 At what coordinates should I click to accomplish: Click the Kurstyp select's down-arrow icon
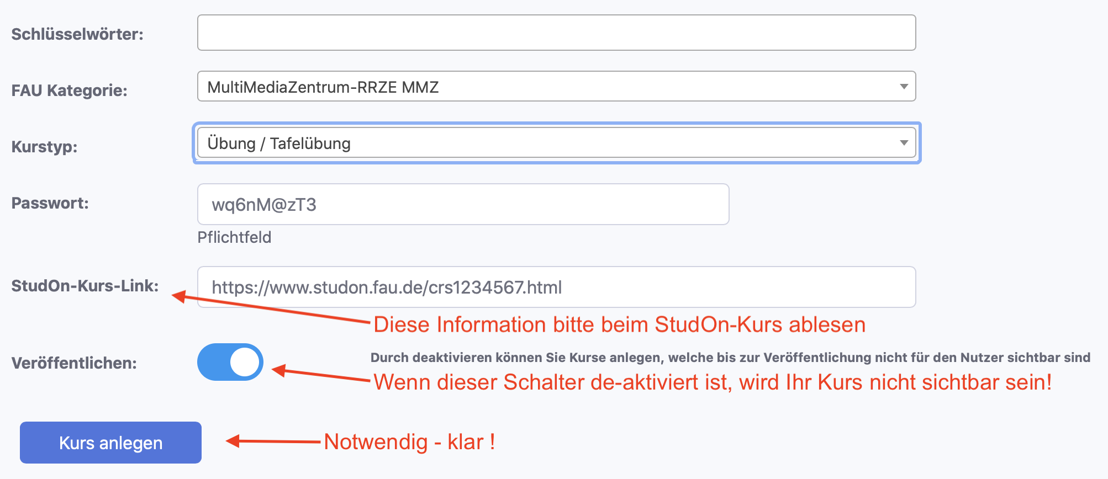tap(904, 143)
